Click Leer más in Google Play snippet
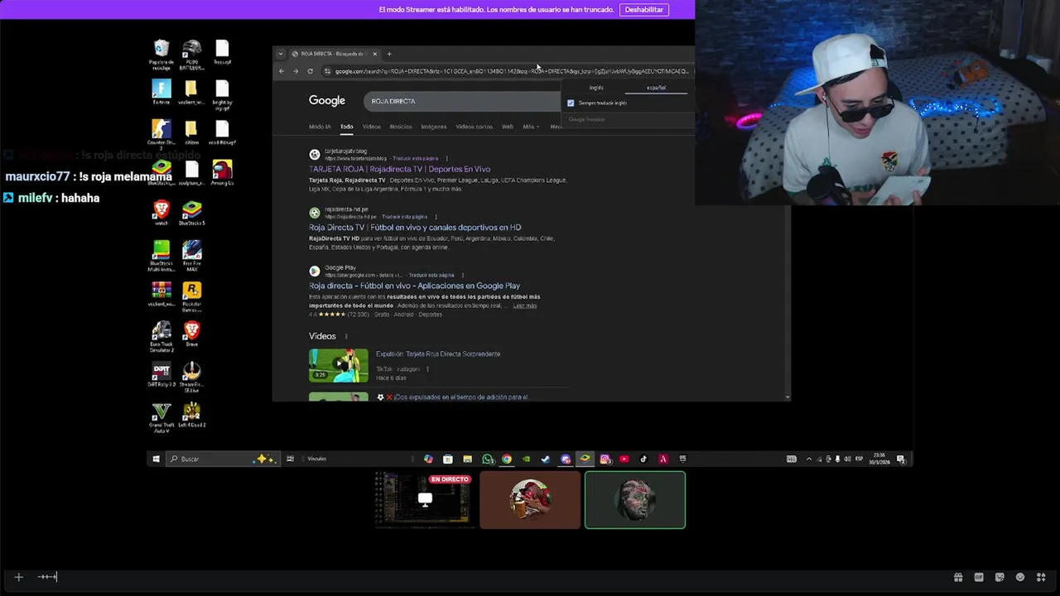 (x=525, y=305)
